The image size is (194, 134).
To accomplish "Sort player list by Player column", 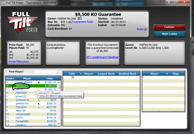I will (x=29, y=78).
